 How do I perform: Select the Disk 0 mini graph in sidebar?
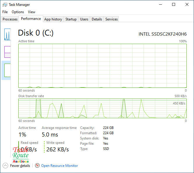point(7,70)
